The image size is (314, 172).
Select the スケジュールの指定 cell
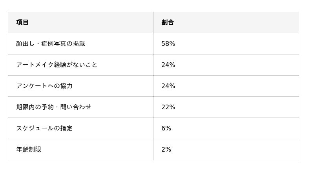click(44, 128)
